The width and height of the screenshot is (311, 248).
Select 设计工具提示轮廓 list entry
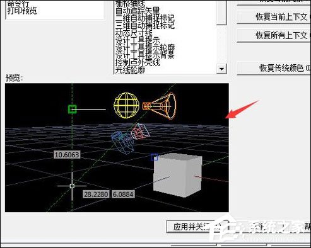[145, 48]
